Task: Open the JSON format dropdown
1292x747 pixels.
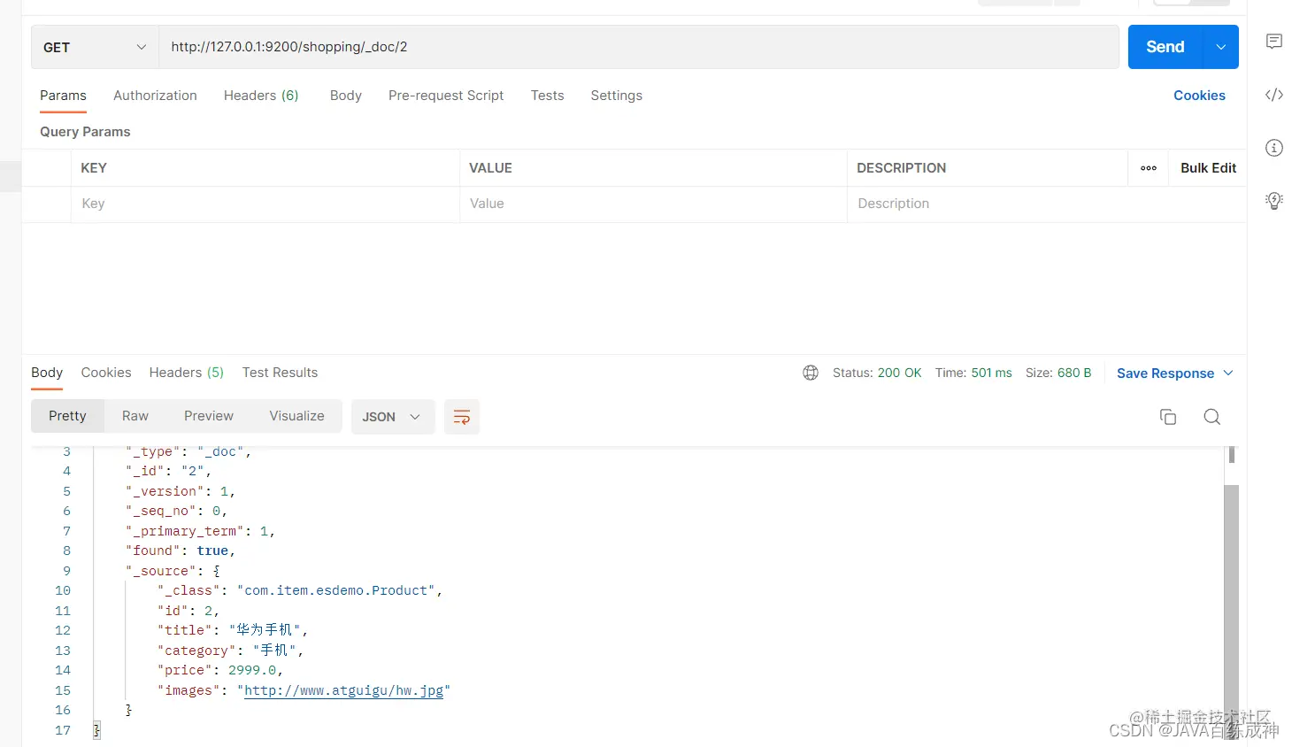Action: 392,417
